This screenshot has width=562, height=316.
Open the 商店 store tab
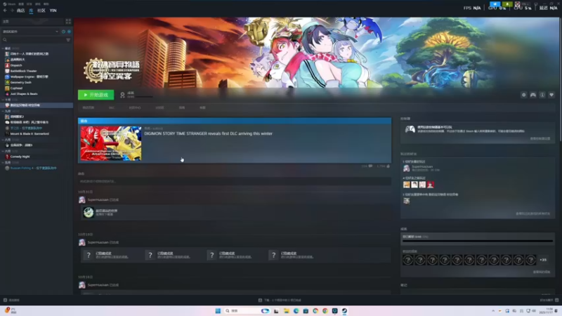coord(20,11)
